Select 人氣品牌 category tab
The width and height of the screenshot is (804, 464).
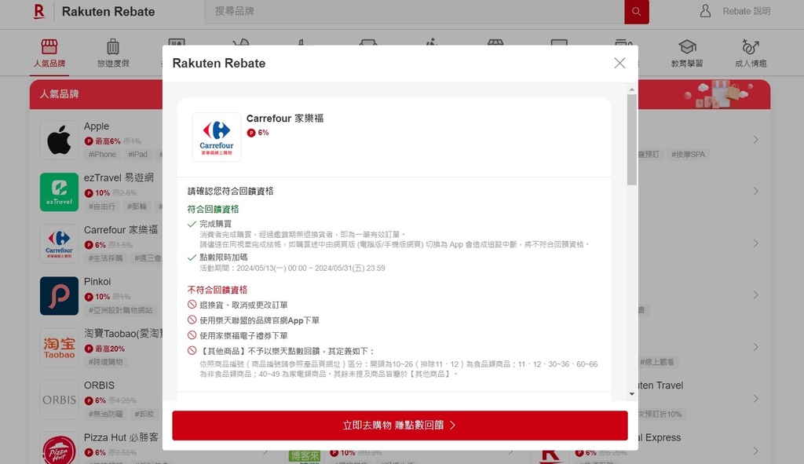pos(49,53)
